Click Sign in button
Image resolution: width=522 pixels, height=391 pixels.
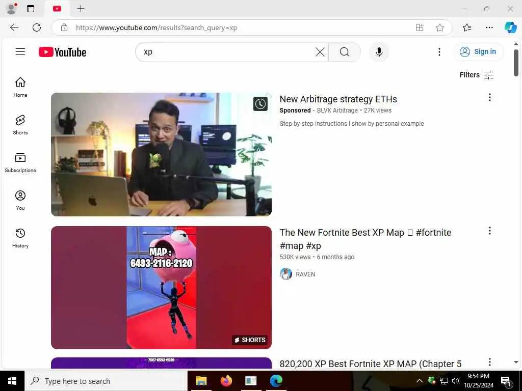click(x=478, y=51)
